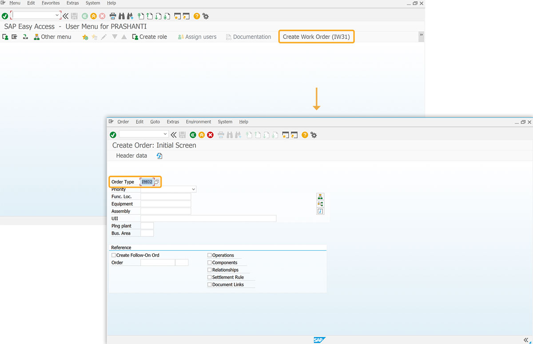Viewport: 533px width, 344px height.
Task: Click Func. Loc. input field
Action: coord(166,196)
